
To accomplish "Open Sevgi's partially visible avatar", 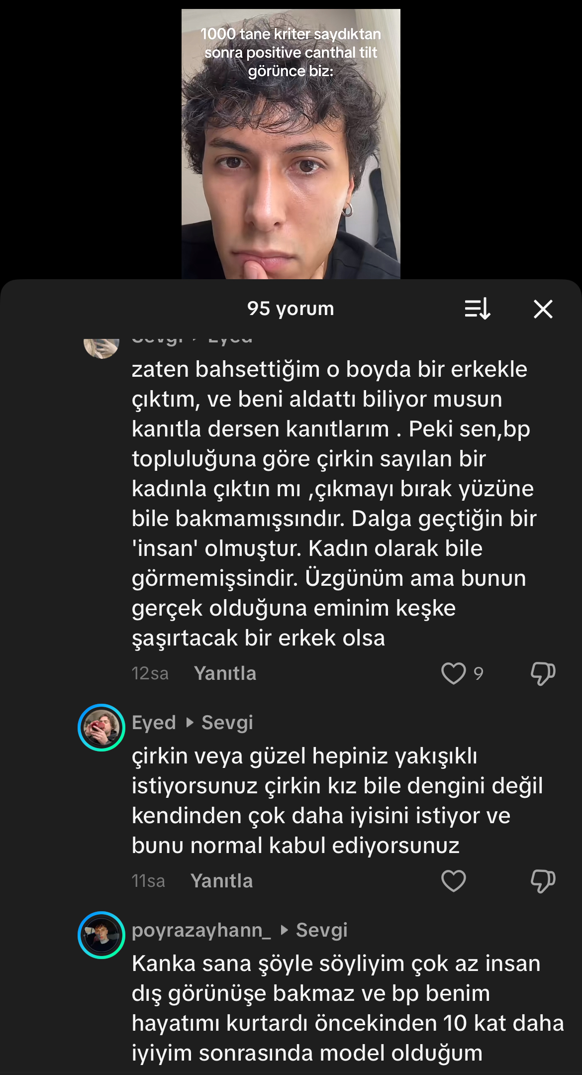I will 101,348.
